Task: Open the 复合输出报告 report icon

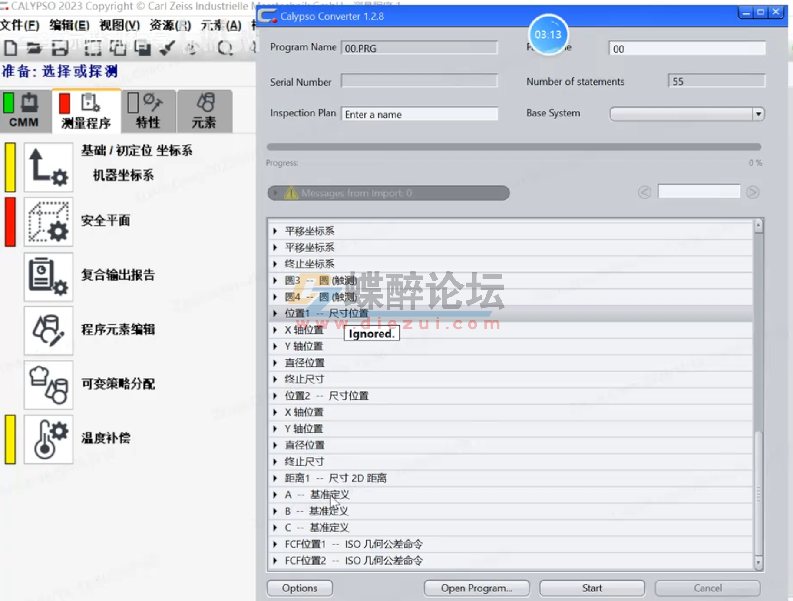Action: pos(48,277)
